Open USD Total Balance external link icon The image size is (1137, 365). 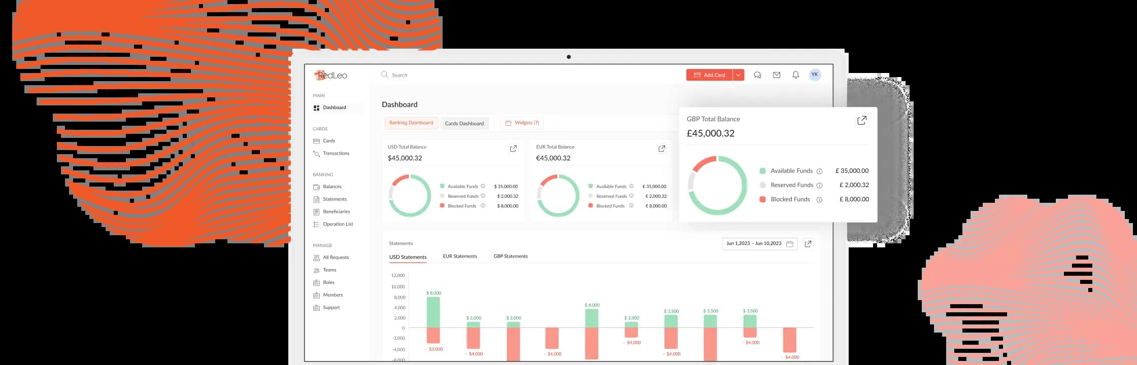tap(513, 149)
